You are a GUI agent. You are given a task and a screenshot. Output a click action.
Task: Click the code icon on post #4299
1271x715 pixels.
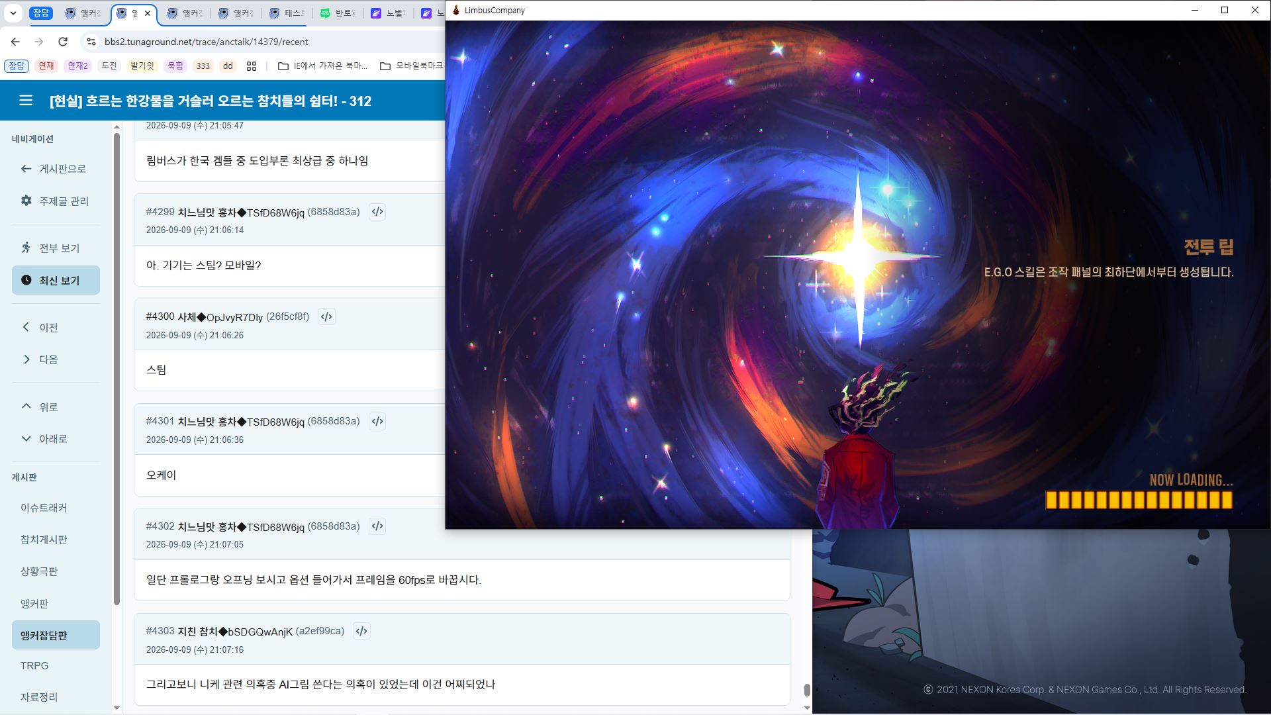pos(377,212)
